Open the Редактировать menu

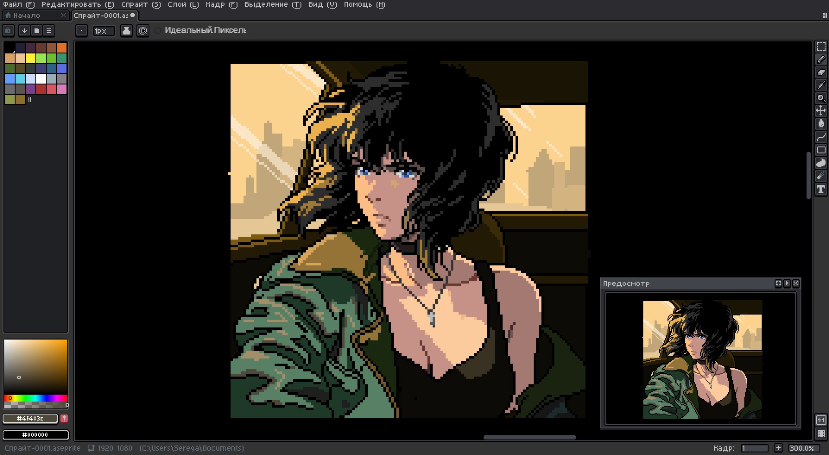[78, 5]
